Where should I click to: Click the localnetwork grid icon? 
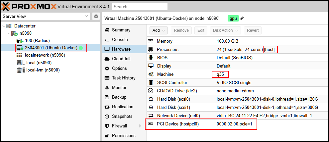coord(19,55)
